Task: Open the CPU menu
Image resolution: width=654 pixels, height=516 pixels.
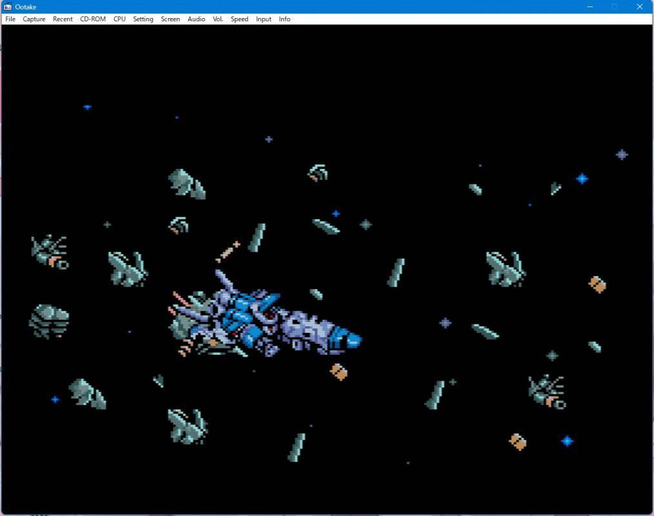Action: click(119, 19)
